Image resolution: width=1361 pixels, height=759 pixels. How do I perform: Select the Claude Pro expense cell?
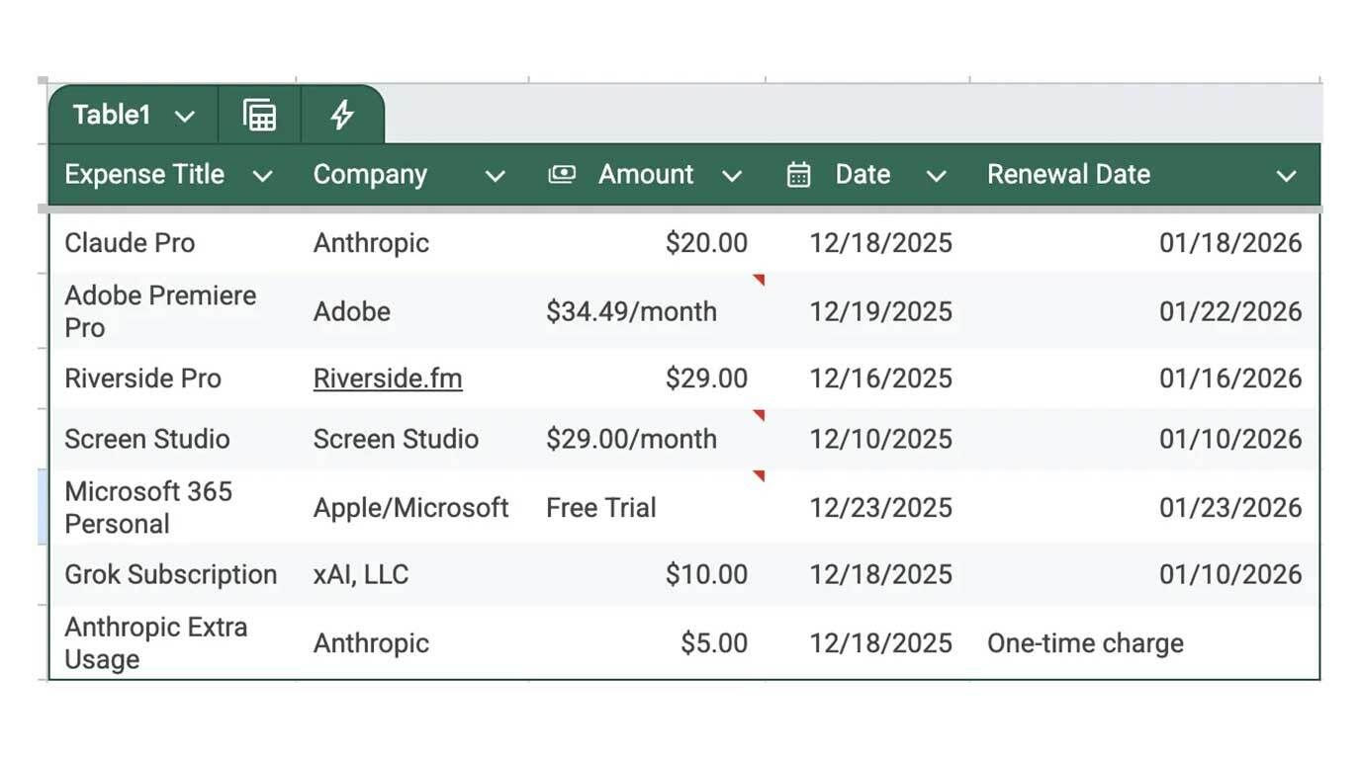point(129,242)
